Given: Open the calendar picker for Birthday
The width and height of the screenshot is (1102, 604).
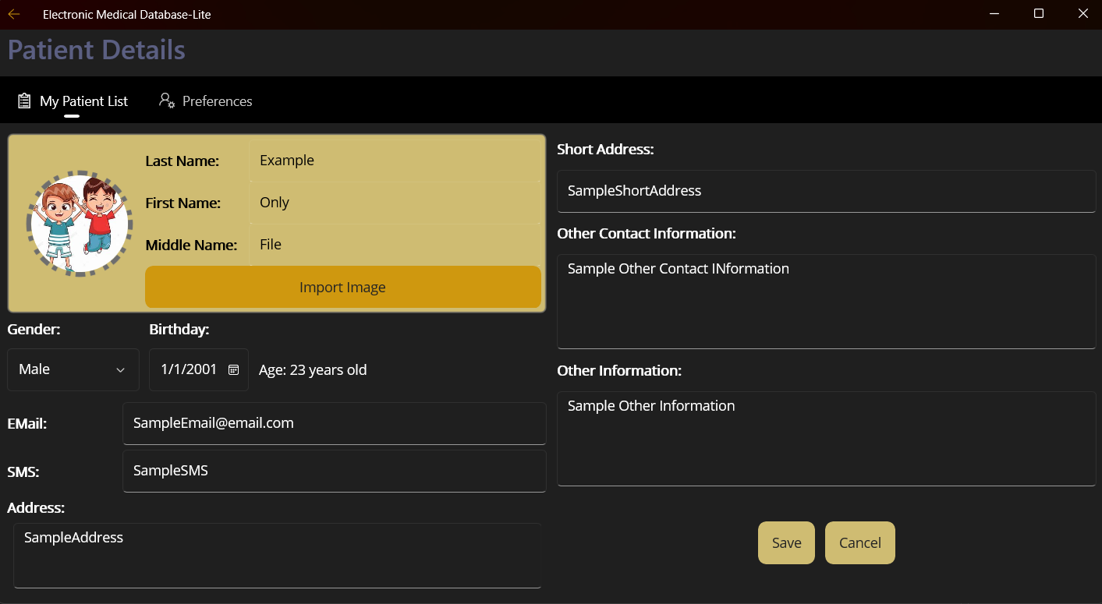Looking at the screenshot, I should click(232, 369).
